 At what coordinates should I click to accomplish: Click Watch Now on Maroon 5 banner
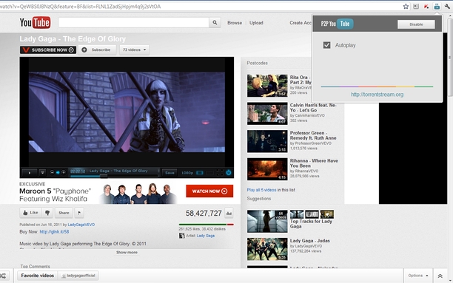click(x=209, y=191)
